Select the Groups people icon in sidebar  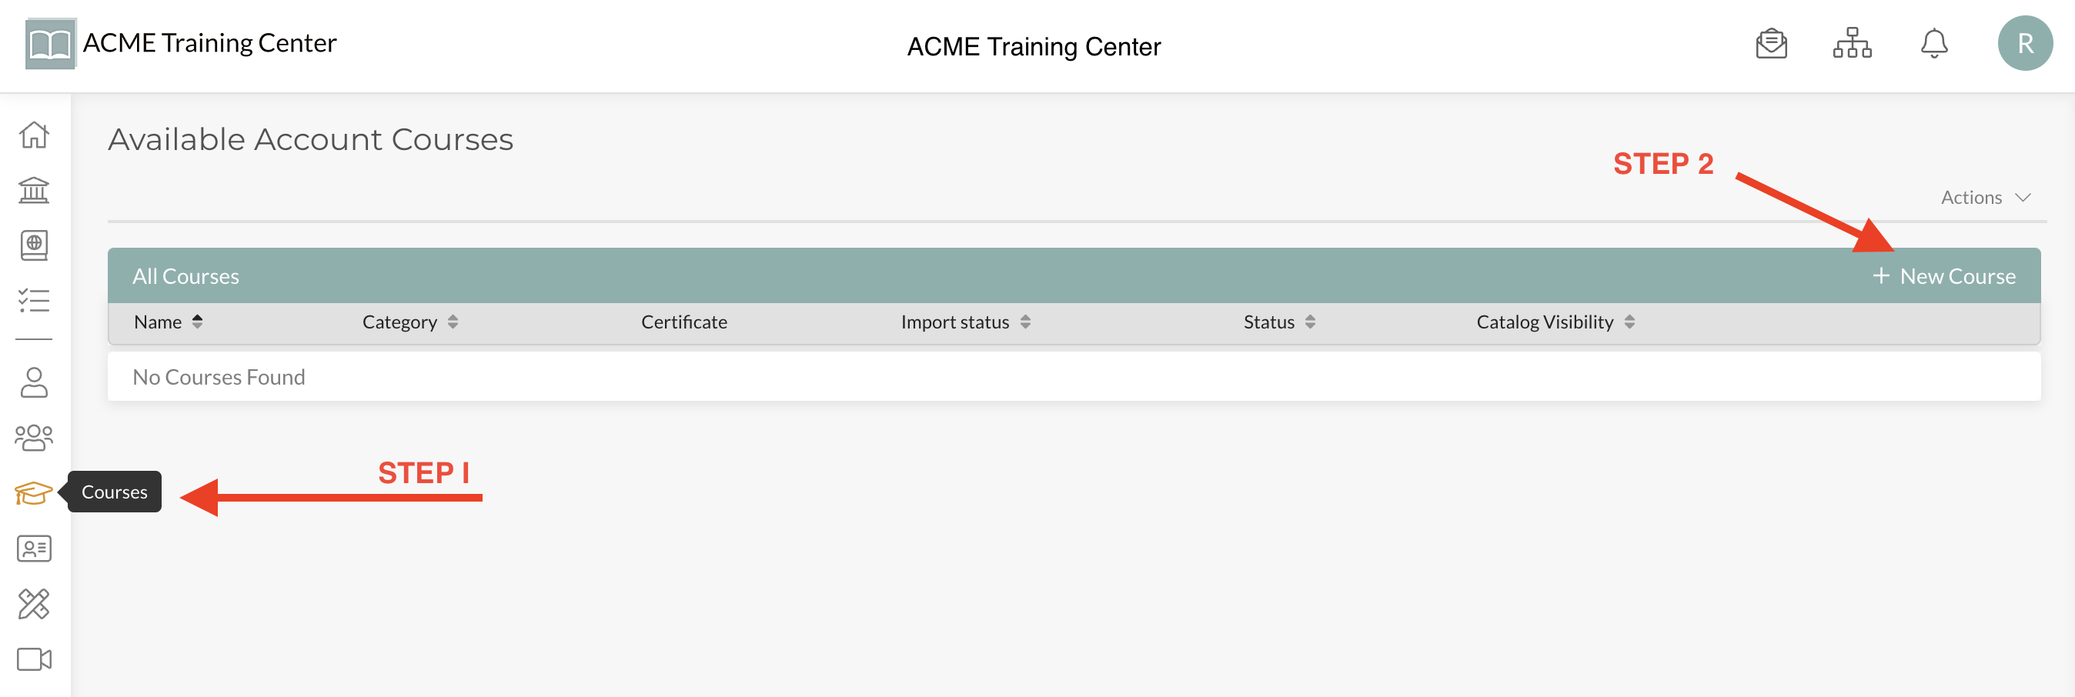point(34,437)
